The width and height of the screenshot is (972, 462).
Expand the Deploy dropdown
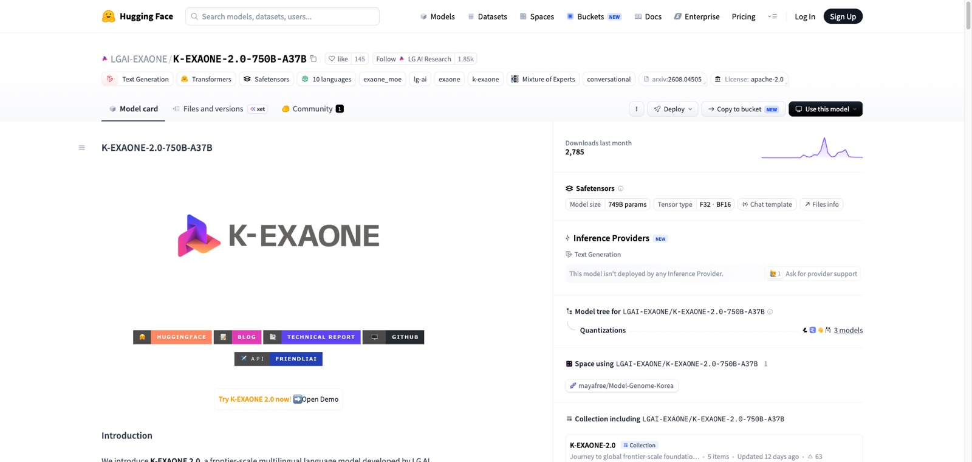pos(673,109)
